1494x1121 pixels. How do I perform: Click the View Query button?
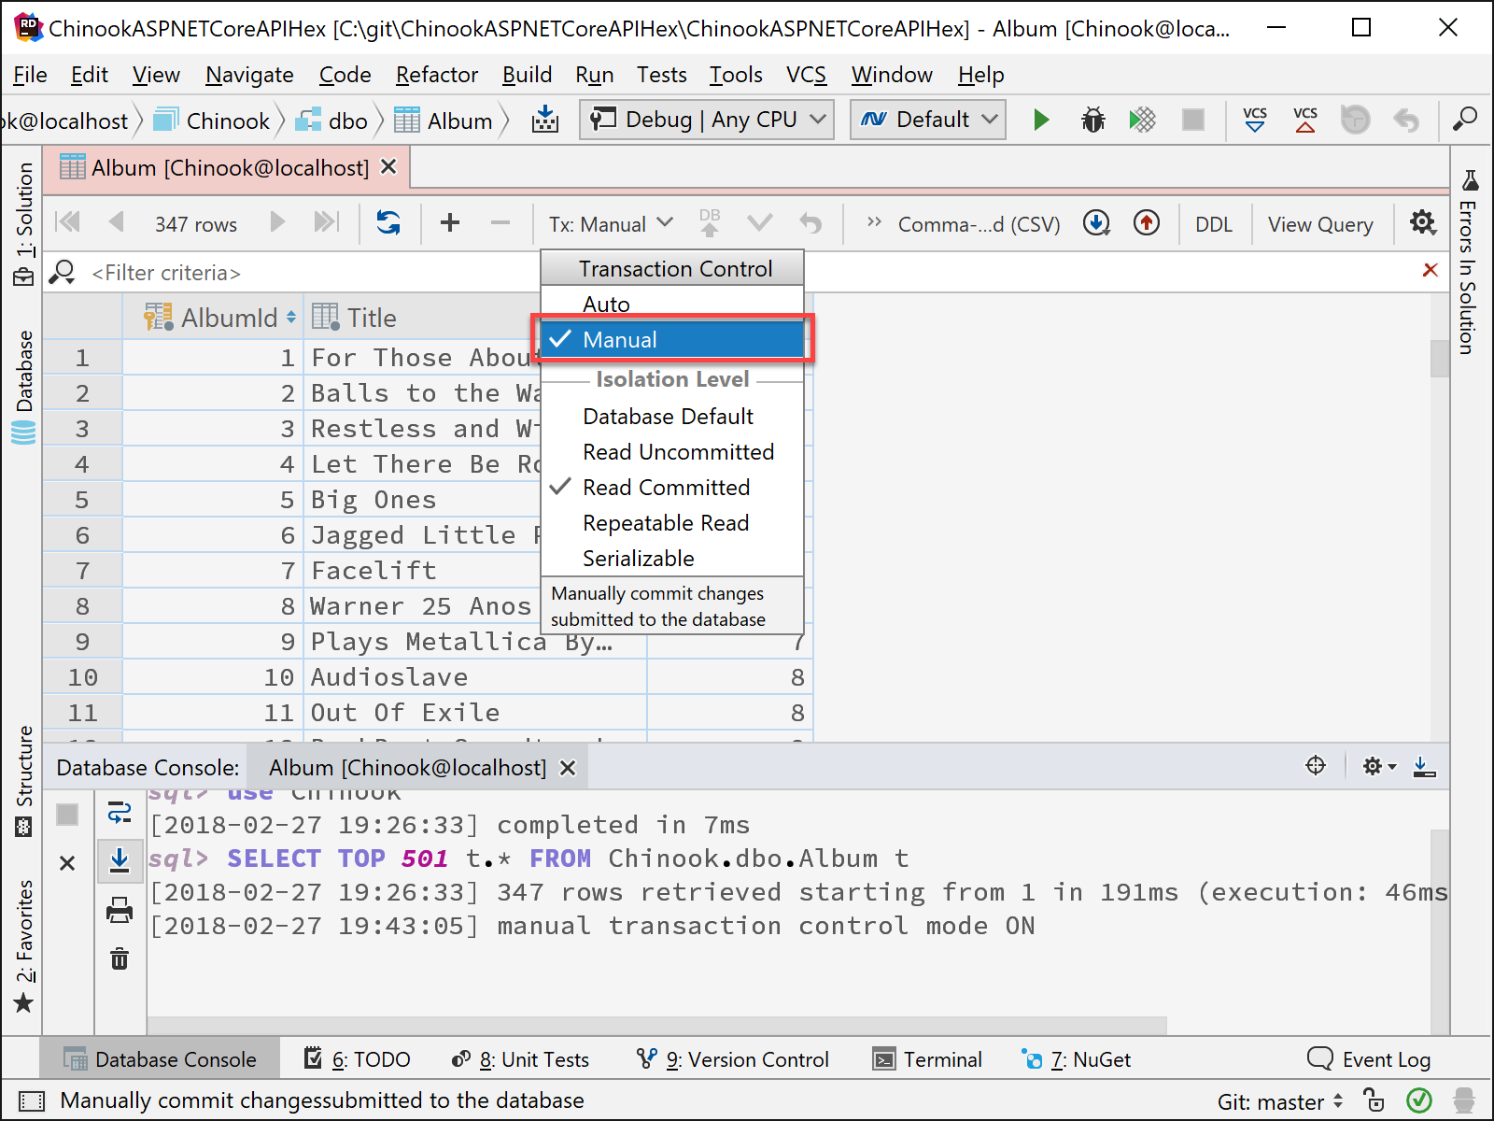[1320, 224]
